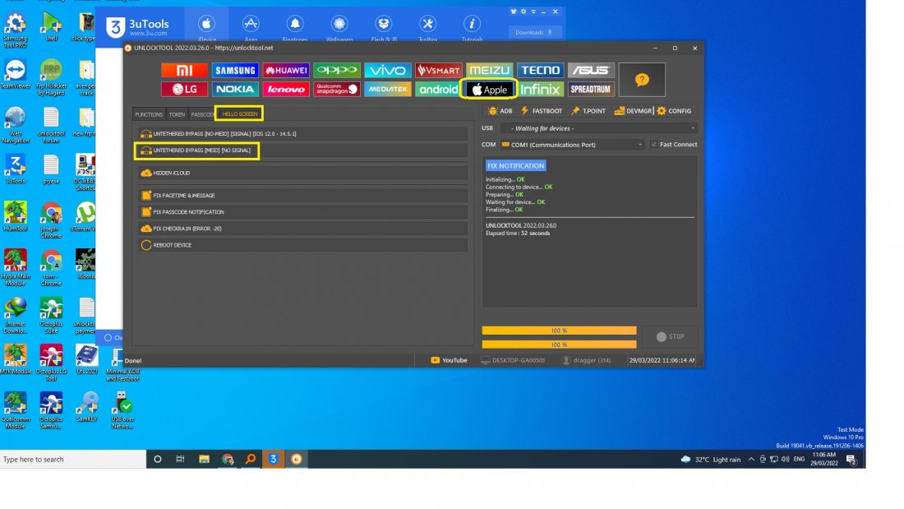Open the notification center in the tray

pos(851,460)
